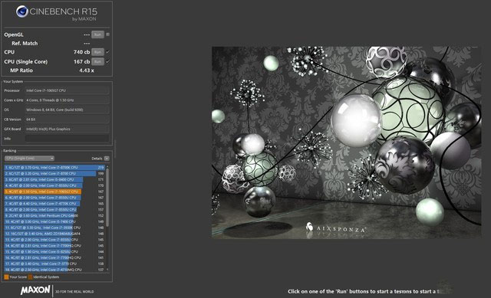Select rank 12 row AMD 16C/32T
The width and height of the screenshot is (491, 298).
(x=54, y=234)
